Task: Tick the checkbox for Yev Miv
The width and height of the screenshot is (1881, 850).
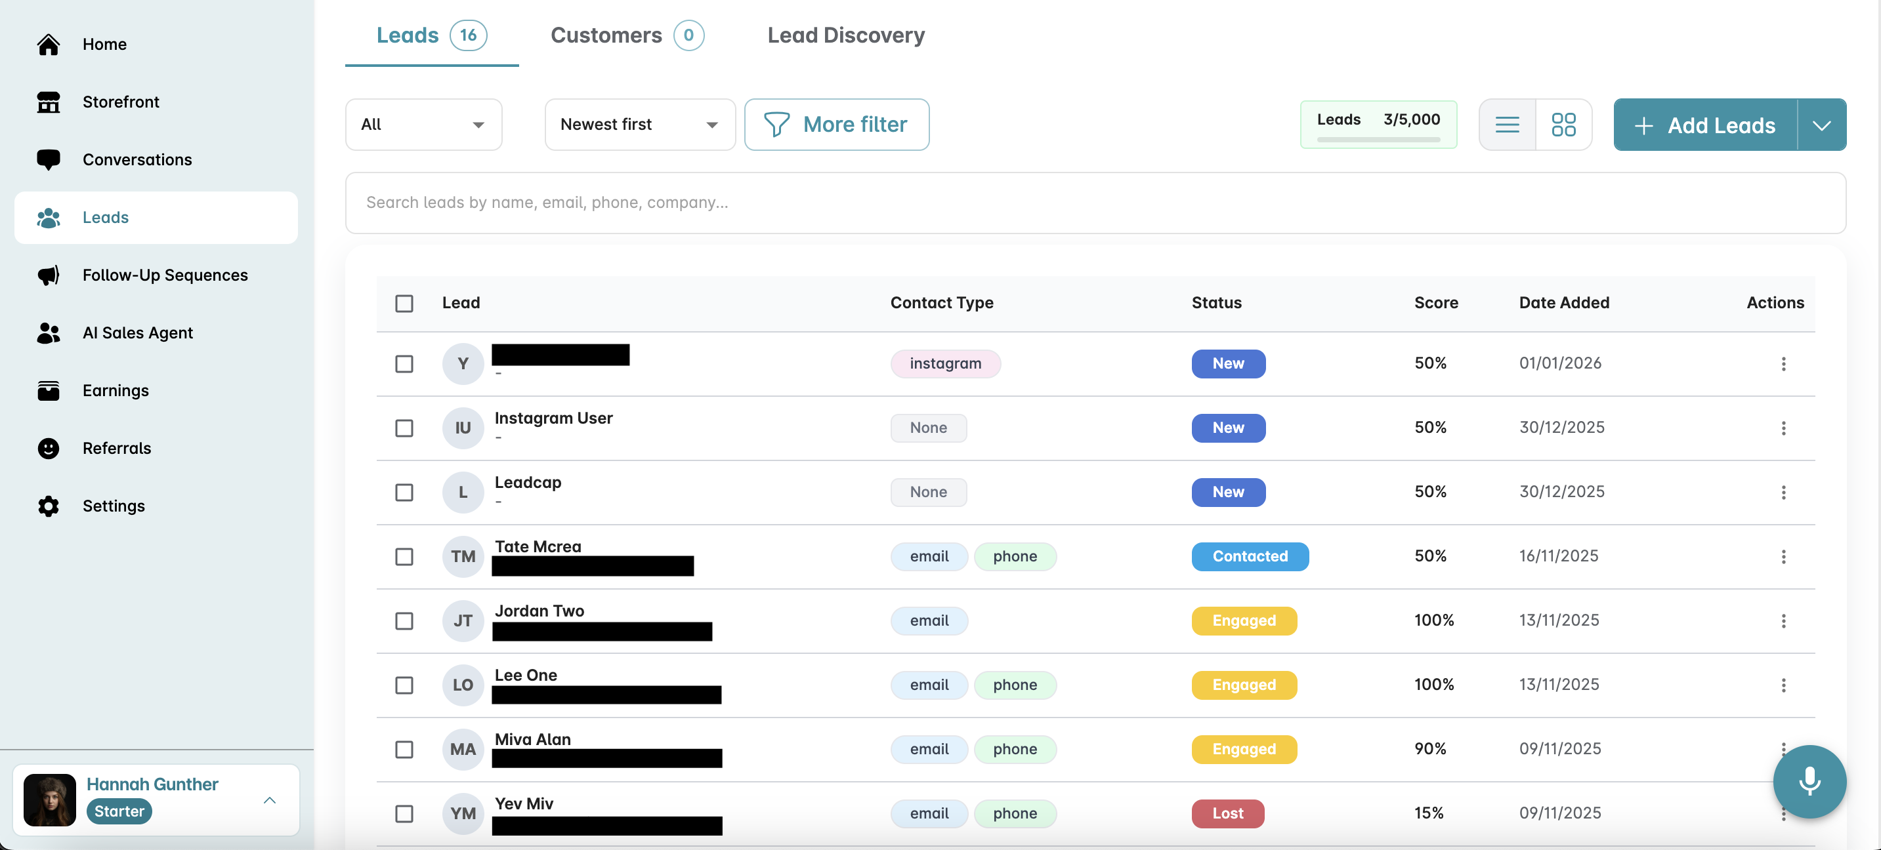Action: pyautogui.click(x=404, y=813)
